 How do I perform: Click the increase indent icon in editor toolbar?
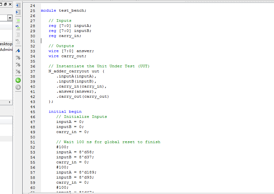tap(18, 12)
